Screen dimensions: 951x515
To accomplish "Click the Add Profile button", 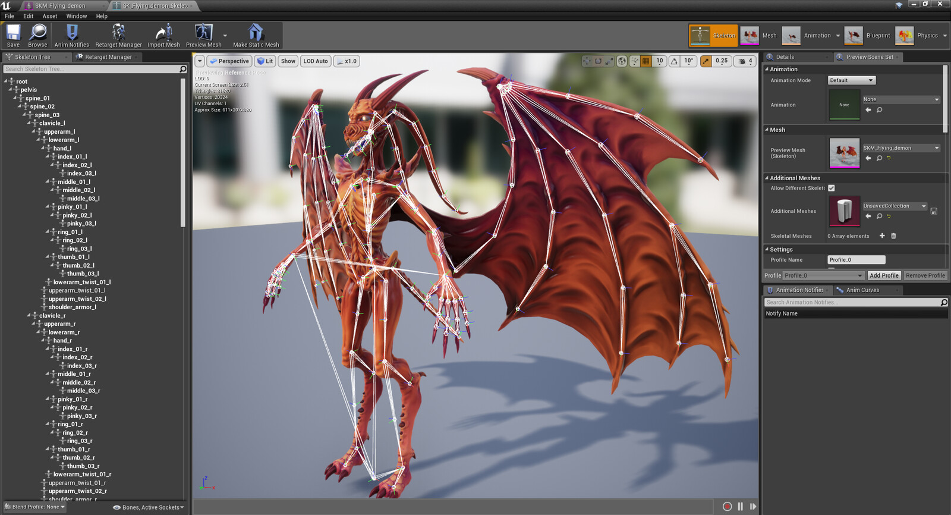I will click(884, 275).
